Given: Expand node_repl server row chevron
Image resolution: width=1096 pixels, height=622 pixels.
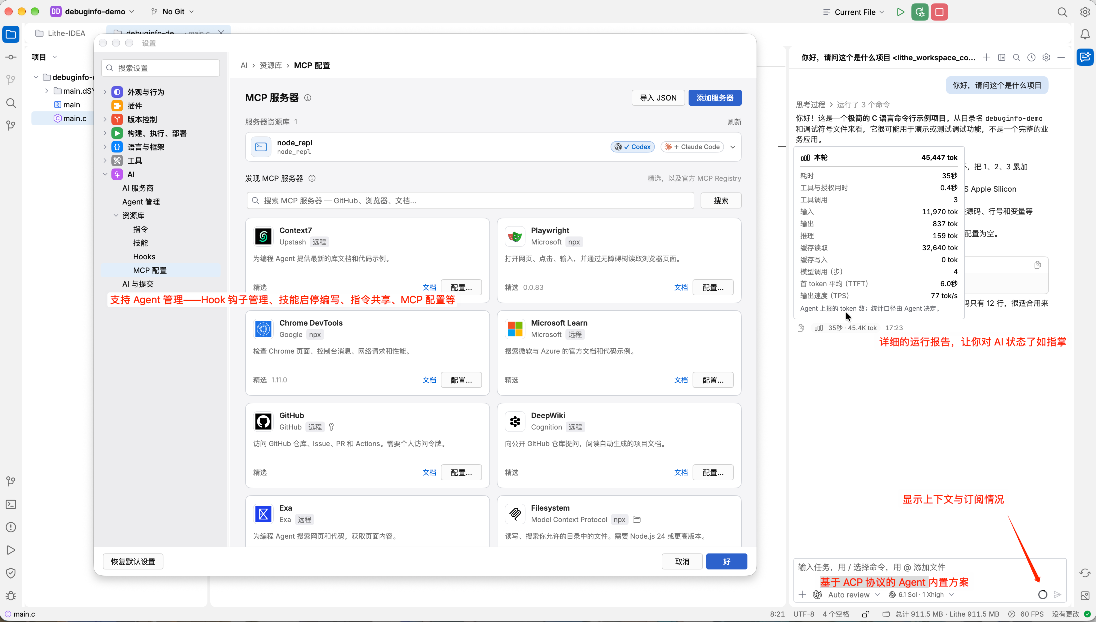Looking at the screenshot, I should pyautogui.click(x=733, y=147).
